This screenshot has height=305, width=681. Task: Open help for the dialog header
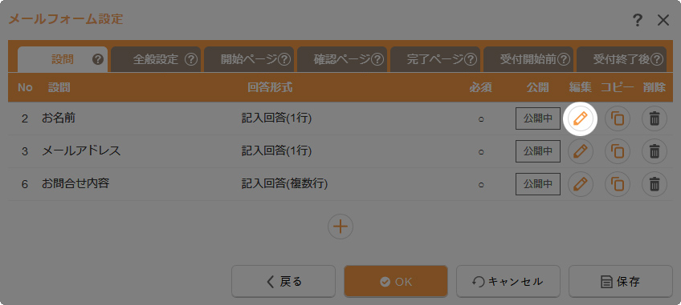pyautogui.click(x=637, y=20)
